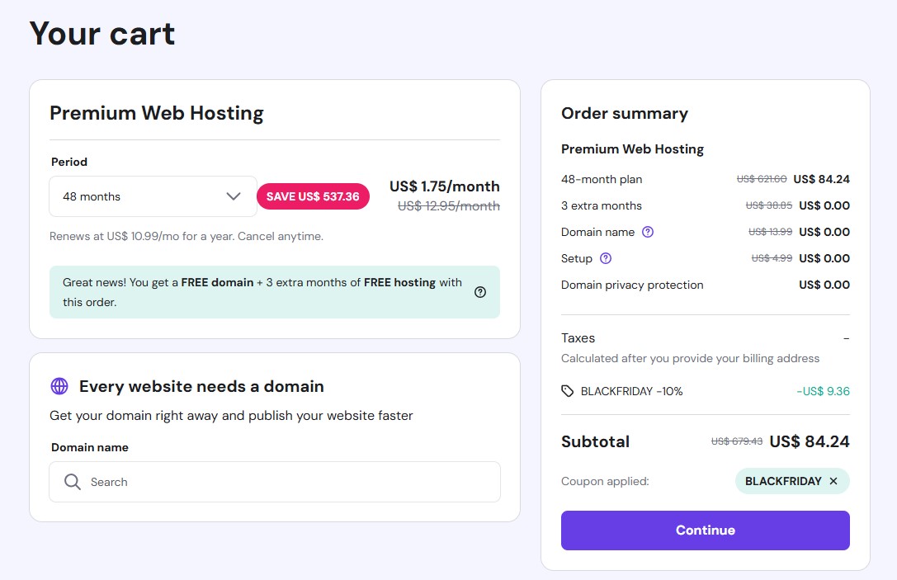Click the SAVE US$ 537.36 badge
Screen dimensions: 897x580
click(313, 196)
